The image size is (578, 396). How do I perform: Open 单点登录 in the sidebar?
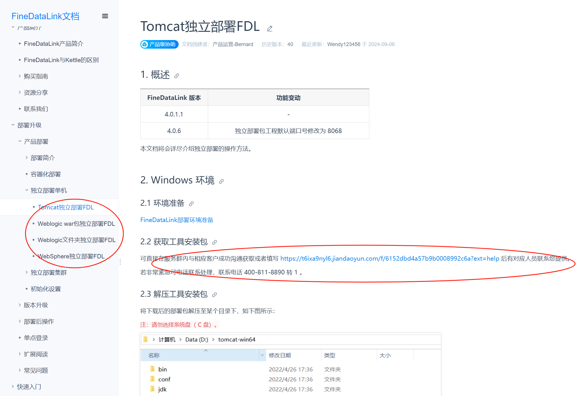click(x=36, y=338)
